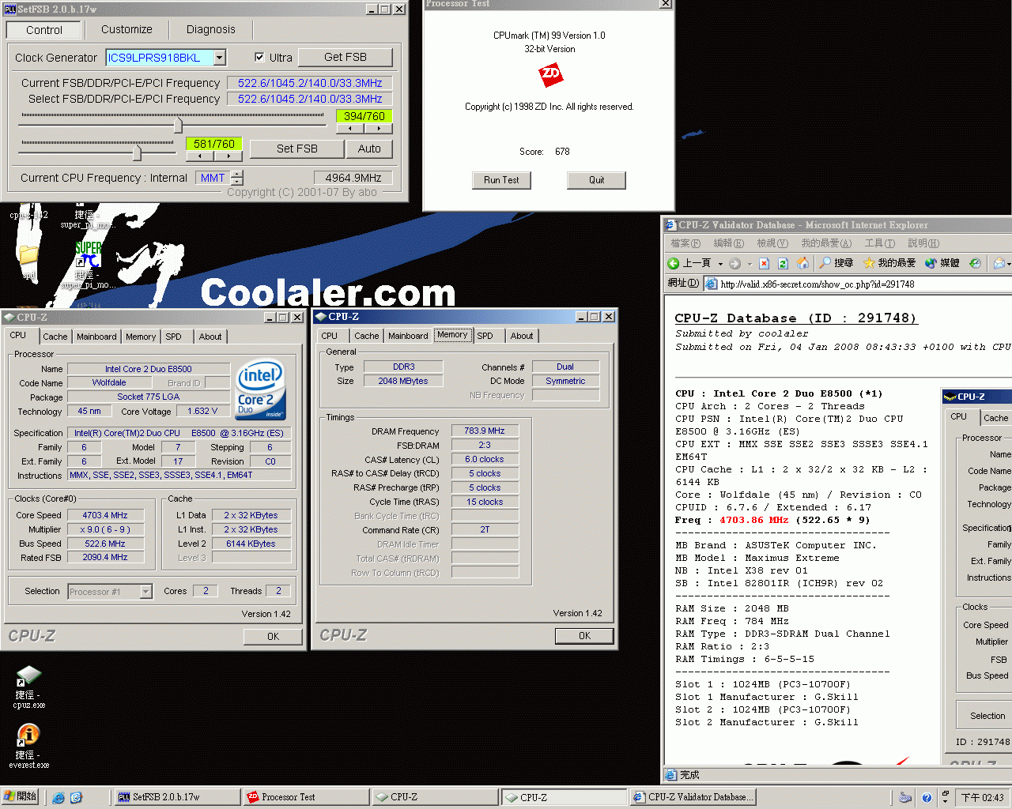Click right arrow under 394/760 value
Image resolution: width=1012 pixels, height=809 pixels.
click(379, 128)
